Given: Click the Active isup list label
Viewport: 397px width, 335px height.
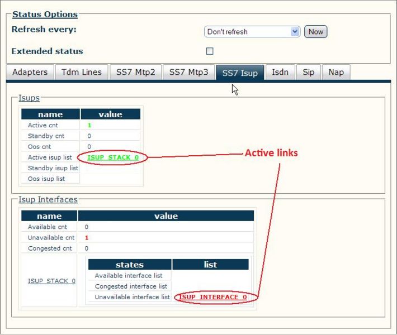Looking at the screenshot, I should (x=50, y=157).
